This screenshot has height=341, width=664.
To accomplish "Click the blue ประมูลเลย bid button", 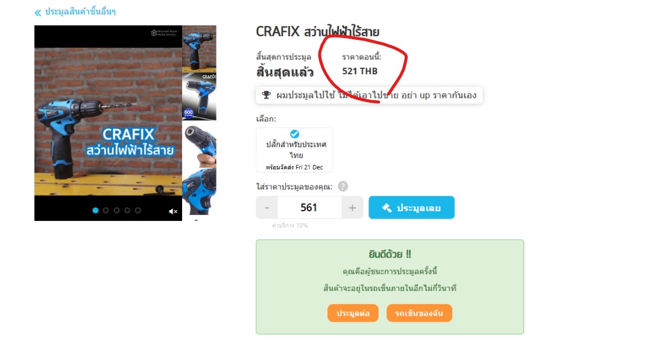I will [x=412, y=208].
